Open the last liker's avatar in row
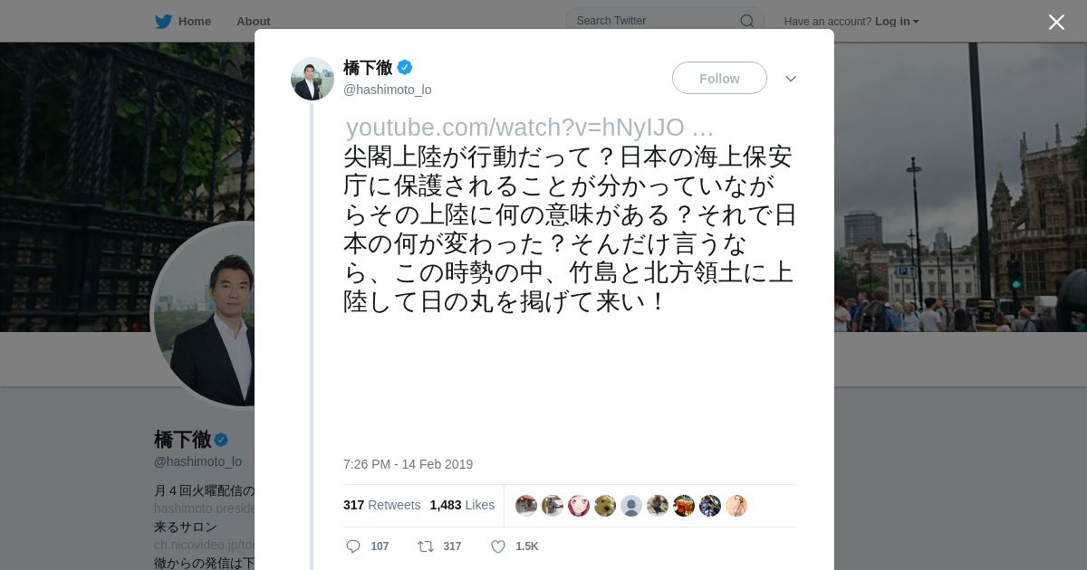 (x=736, y=506)
